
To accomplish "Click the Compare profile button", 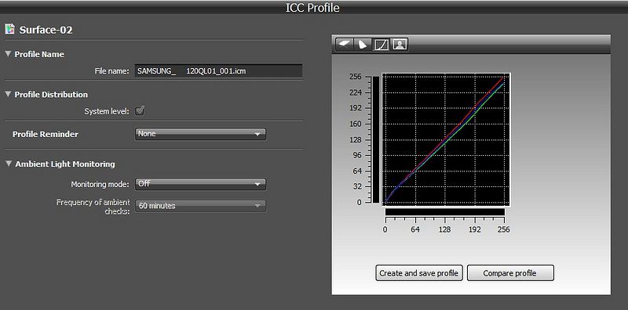I will pyautogui.click(x=510, y=273).
